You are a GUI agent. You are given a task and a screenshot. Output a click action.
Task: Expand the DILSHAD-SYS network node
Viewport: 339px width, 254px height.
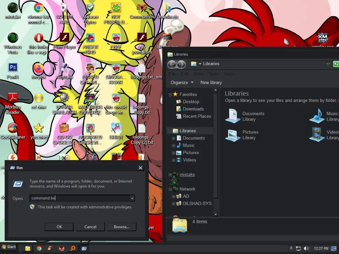pyautogui.click(x=173, y=204)
